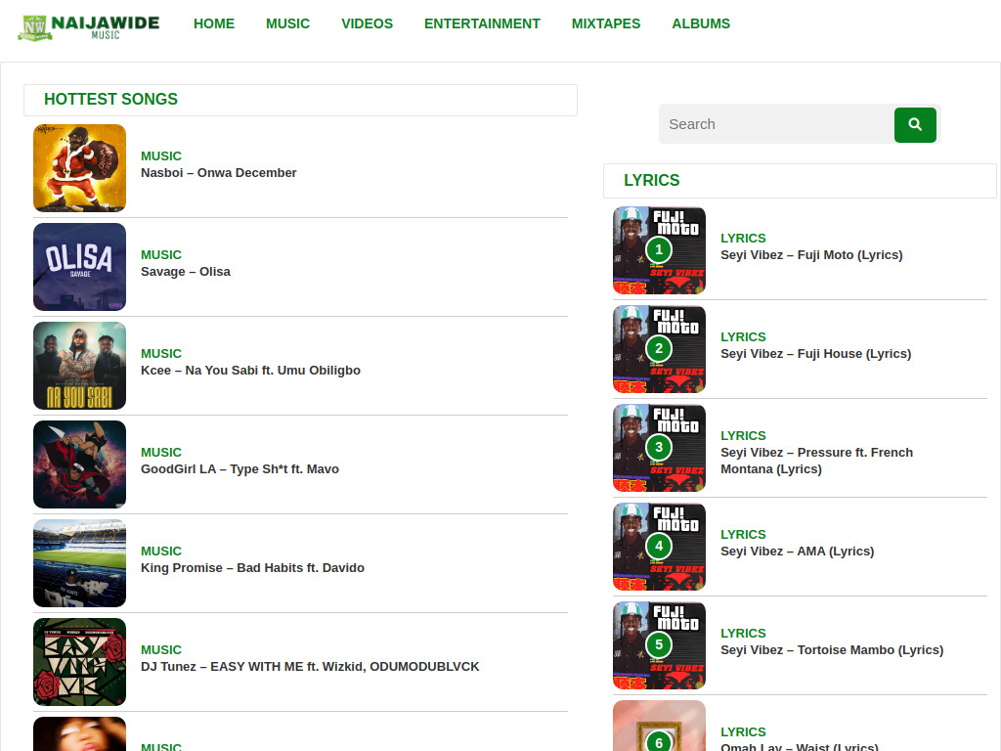
Task: Click the Kcee Na You Sabi cover image
Action: pyautogui.click(x=79, y=366)
